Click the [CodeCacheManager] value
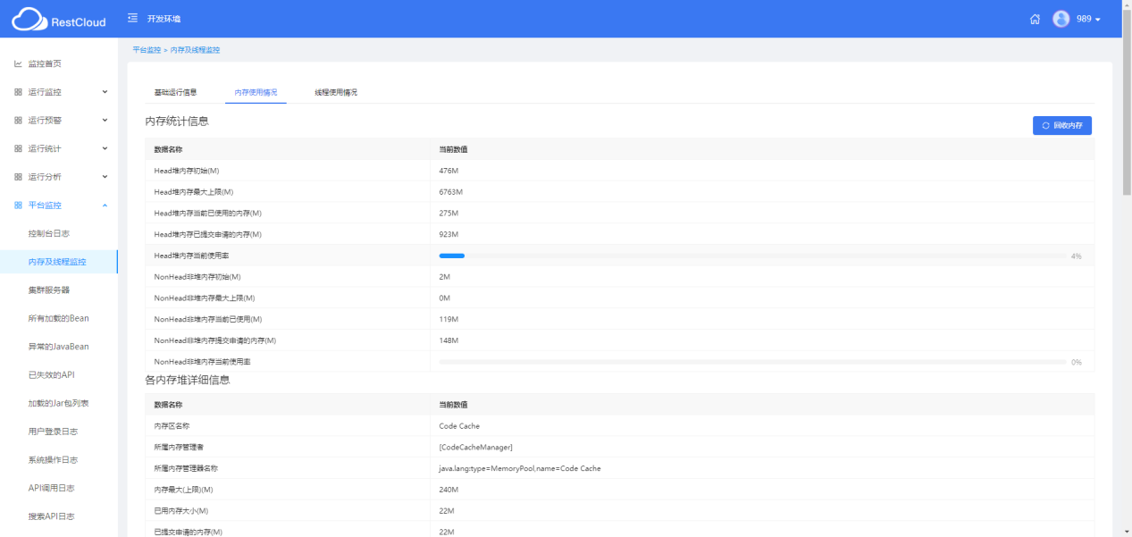This screenshot has height=537, width=1132. point(476,447)
